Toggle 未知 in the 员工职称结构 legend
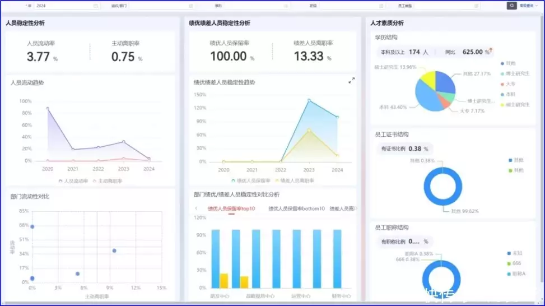The width and height of the screenshot is (545, 306). coord(515,253)
